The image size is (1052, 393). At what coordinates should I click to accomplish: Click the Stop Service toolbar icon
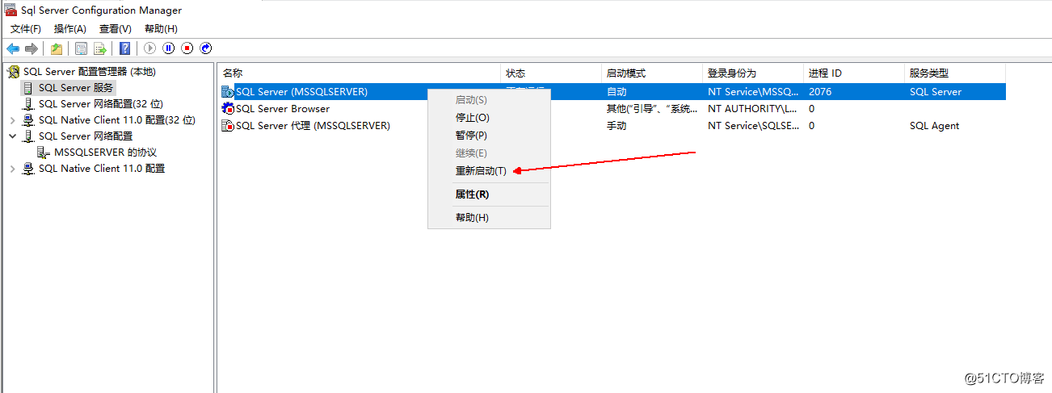pos(187,48)
